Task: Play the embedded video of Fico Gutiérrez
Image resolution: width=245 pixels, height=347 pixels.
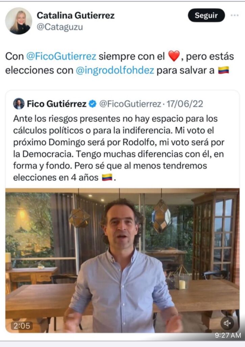Action: tap(122, 261)
